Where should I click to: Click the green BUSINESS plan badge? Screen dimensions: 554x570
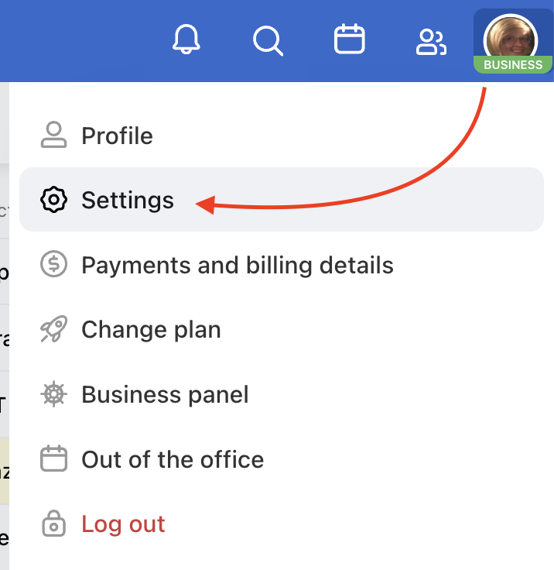pyautogui.click(x=512, y=65)
